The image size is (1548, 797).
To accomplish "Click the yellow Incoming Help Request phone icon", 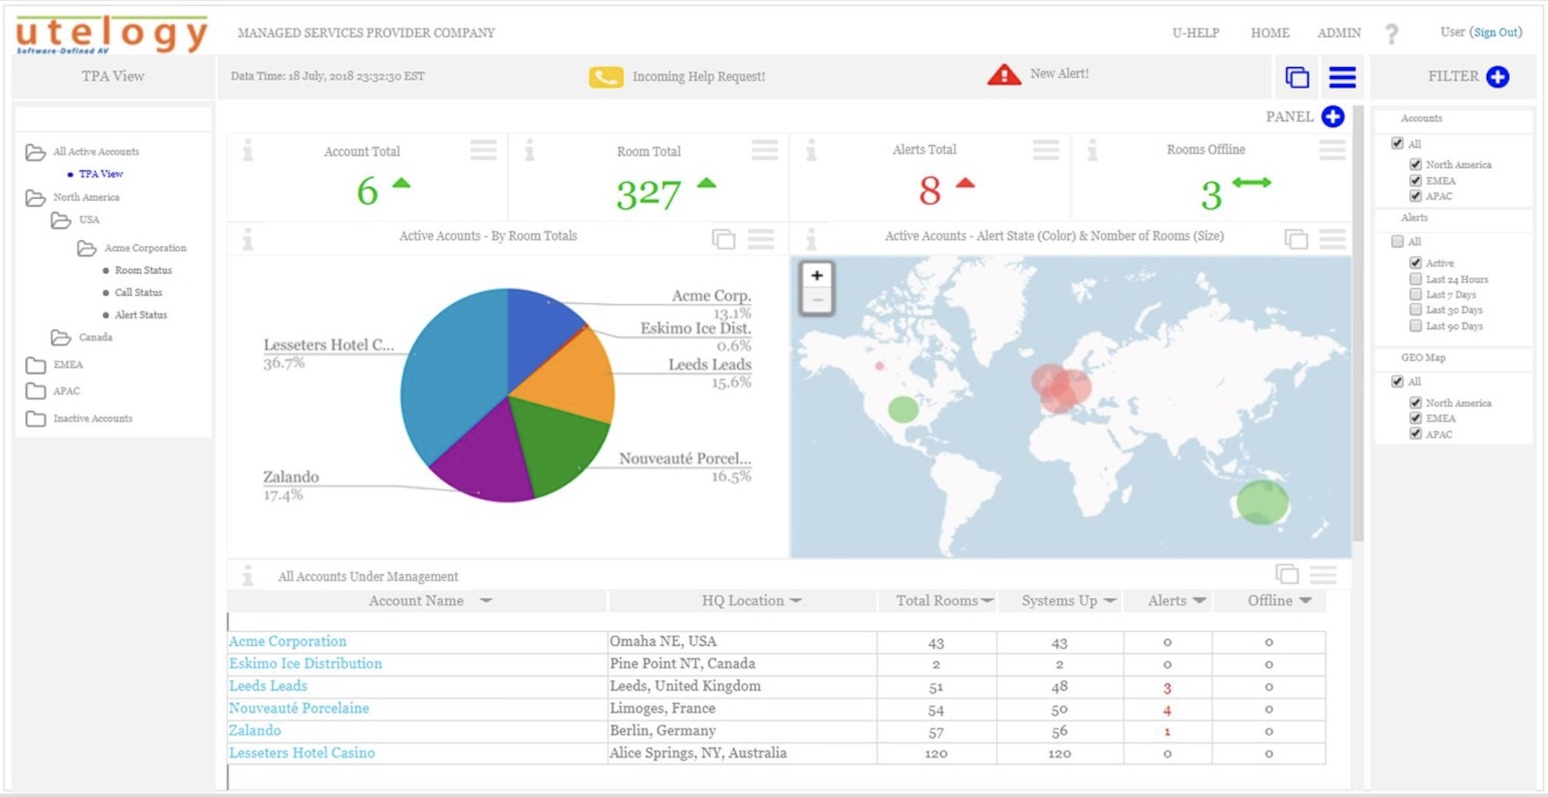I will point(606,77).
